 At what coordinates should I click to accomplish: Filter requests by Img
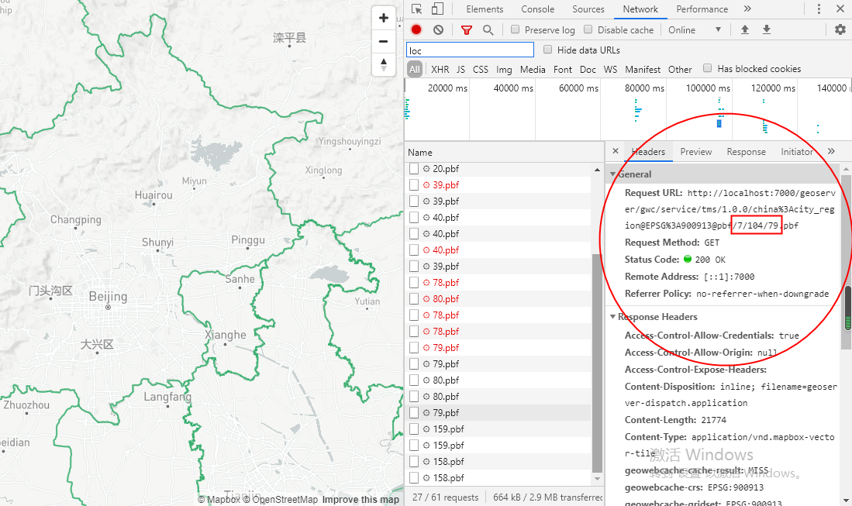click(x=504, y=70)
